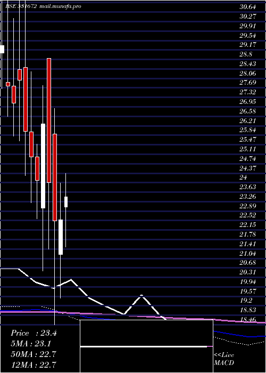Click the 23.63 price axis label
Viewport: 266px width, 373px height.
pyautogui.click(x=248, y=187)
